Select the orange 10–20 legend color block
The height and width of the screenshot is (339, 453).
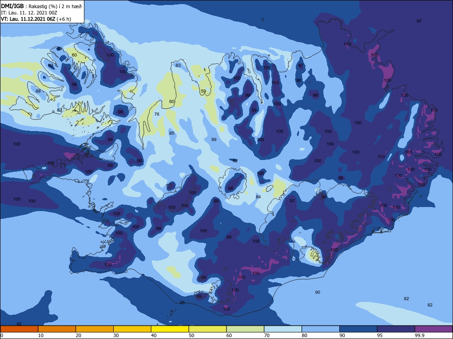tap(57, 329)
